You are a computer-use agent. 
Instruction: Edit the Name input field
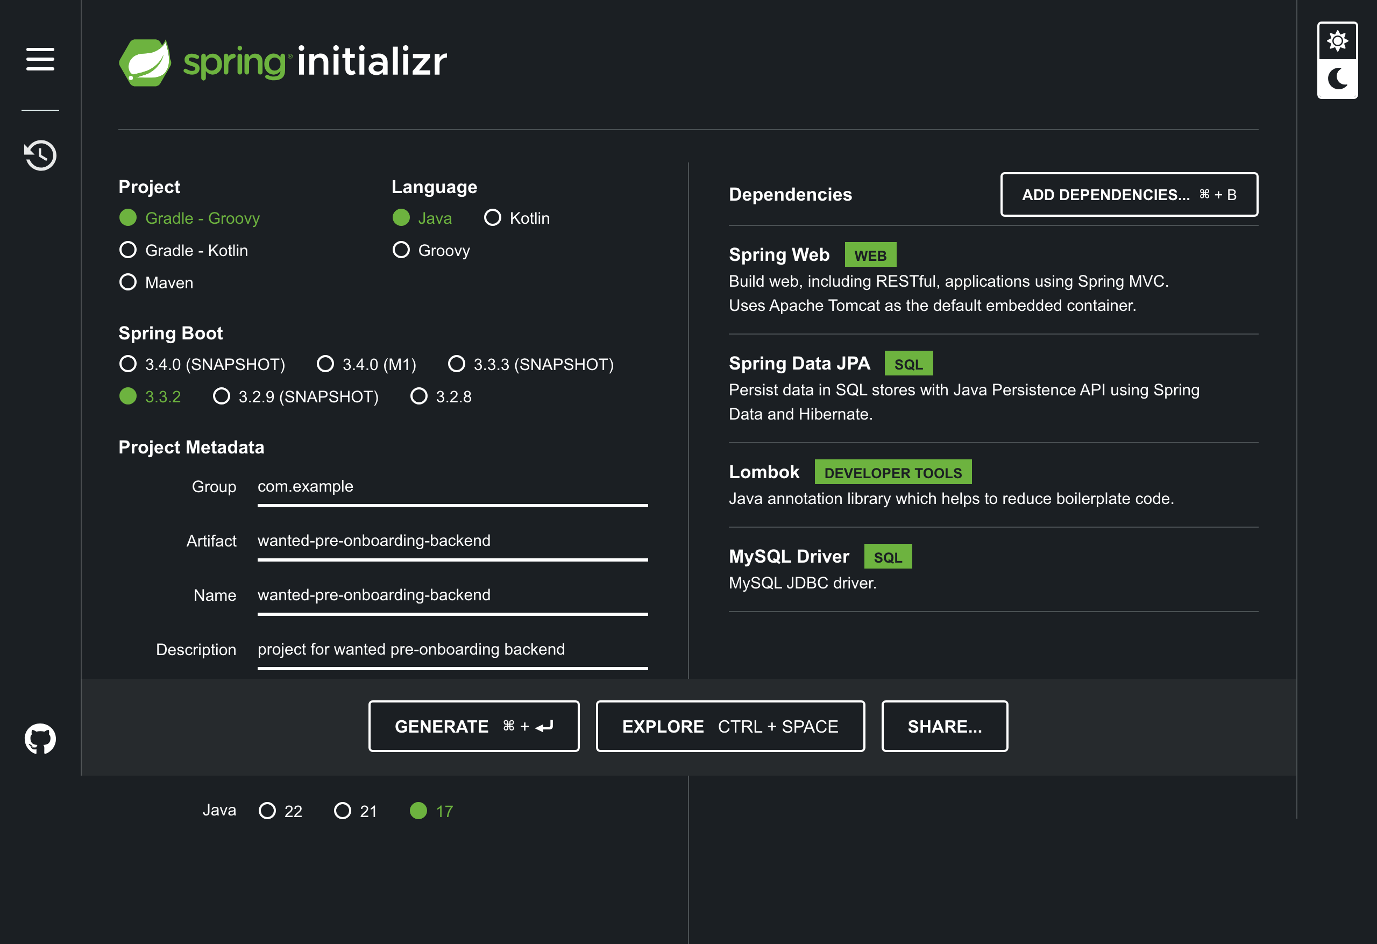tap(453, 596)
